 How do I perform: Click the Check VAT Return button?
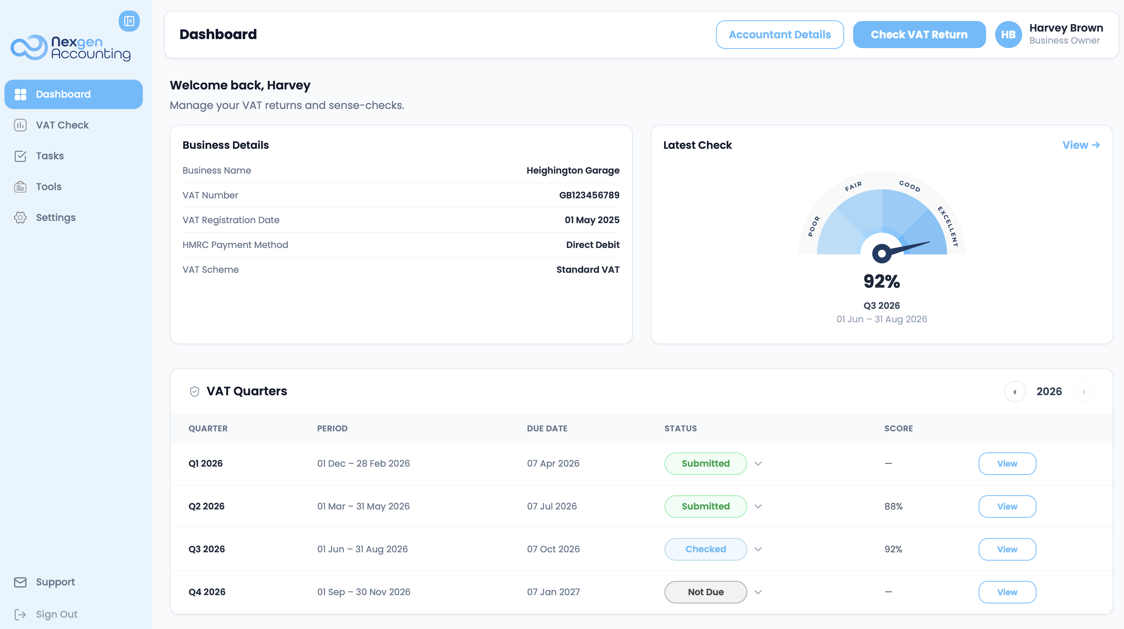click(x=919, y=35)
